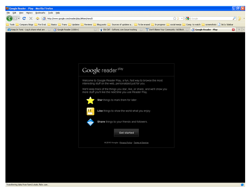Open the search engine selector dropdown

click(188, 18)
